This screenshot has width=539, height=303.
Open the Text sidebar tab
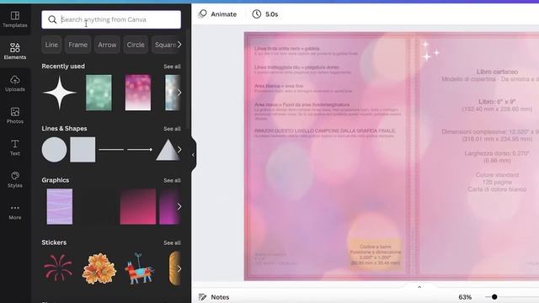click(15, 147)
